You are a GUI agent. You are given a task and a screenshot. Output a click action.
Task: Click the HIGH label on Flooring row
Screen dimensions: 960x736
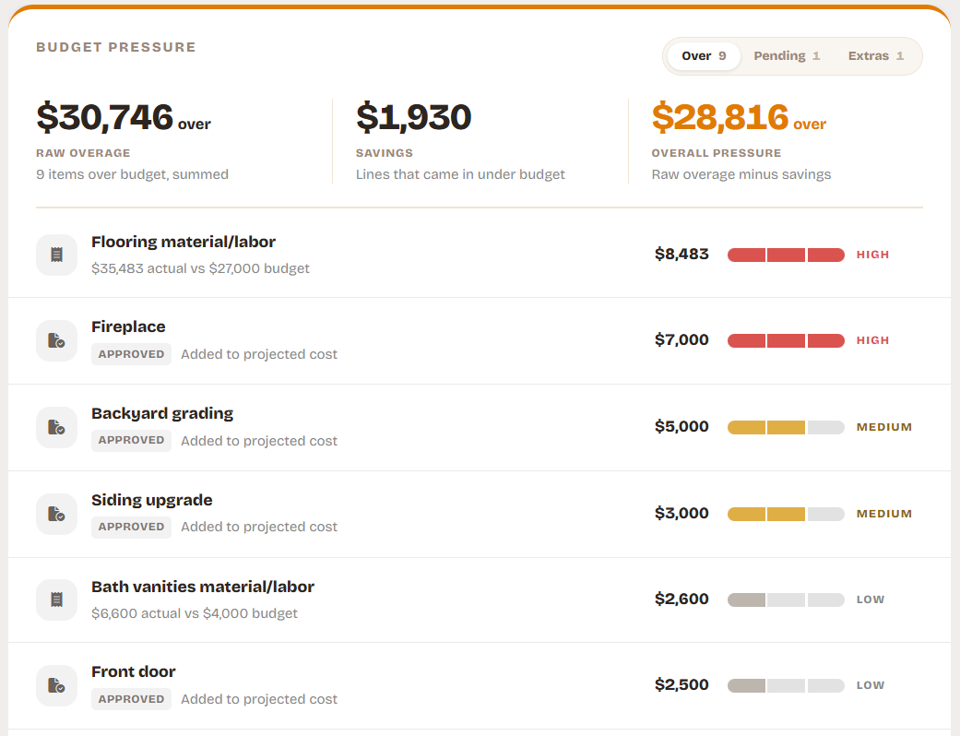coord(872,255)
